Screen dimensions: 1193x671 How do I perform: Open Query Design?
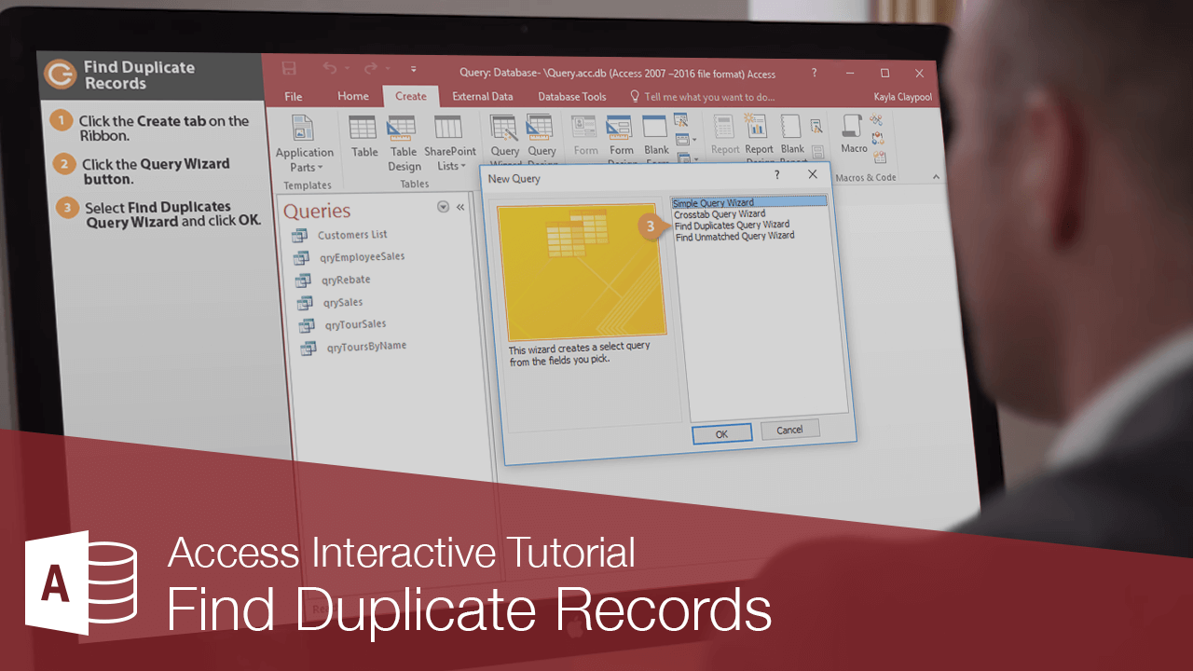point(542,135)
